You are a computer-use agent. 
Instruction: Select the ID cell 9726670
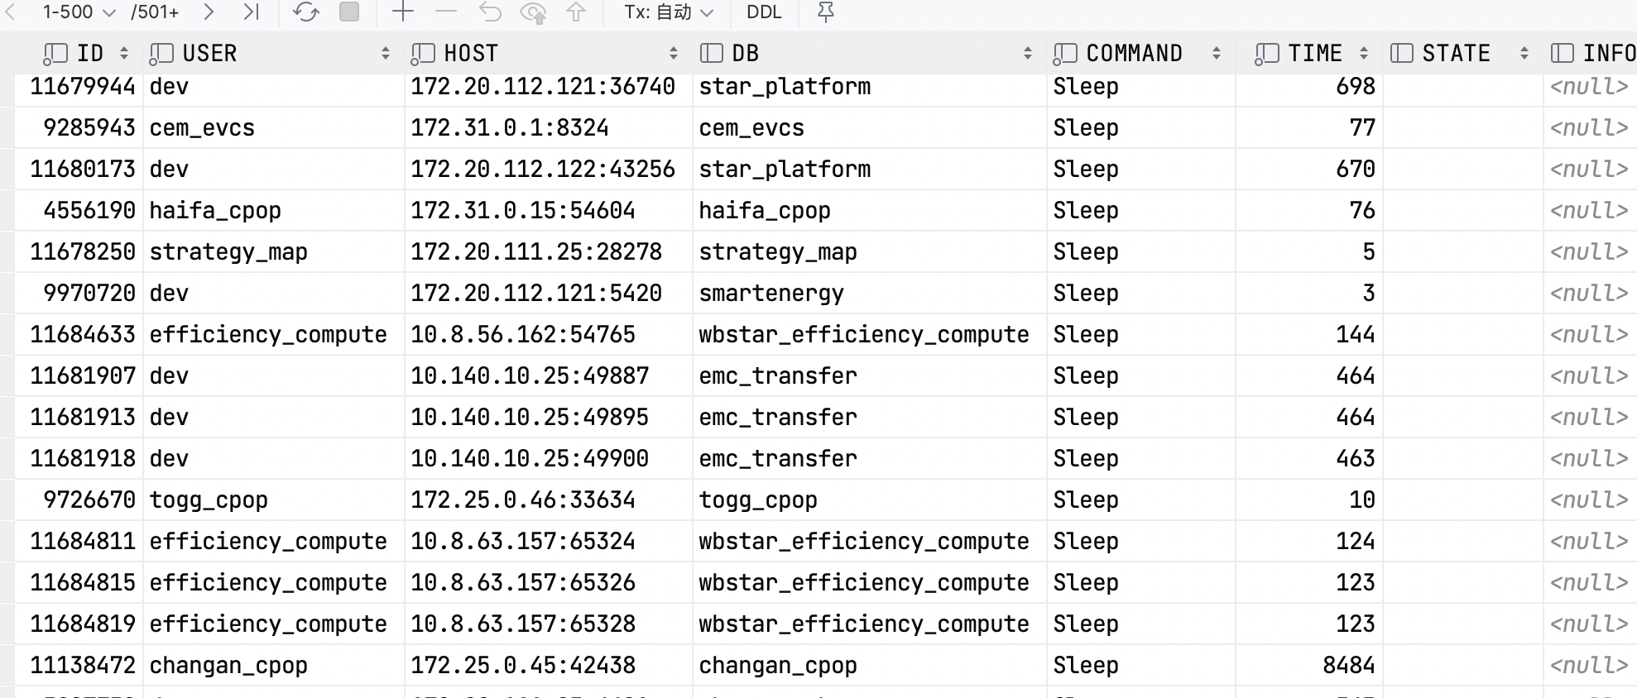coord(79,500)
